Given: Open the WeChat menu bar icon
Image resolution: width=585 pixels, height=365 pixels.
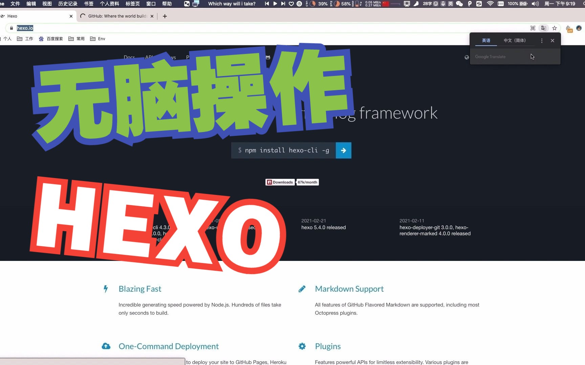Looking at the screenshot, I should (x=459, y=4).
